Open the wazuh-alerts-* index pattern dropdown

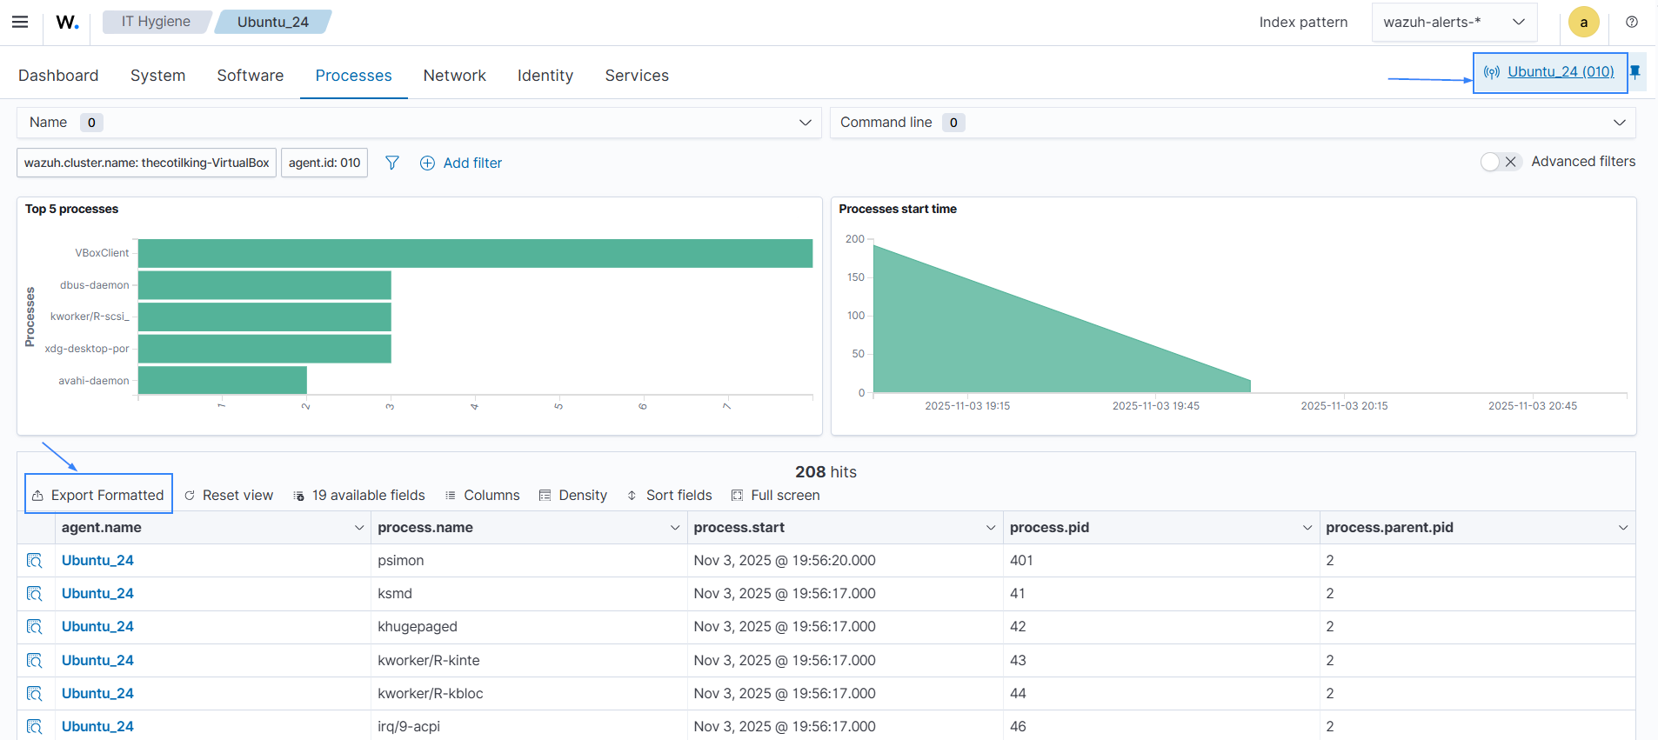(1454, 23)
